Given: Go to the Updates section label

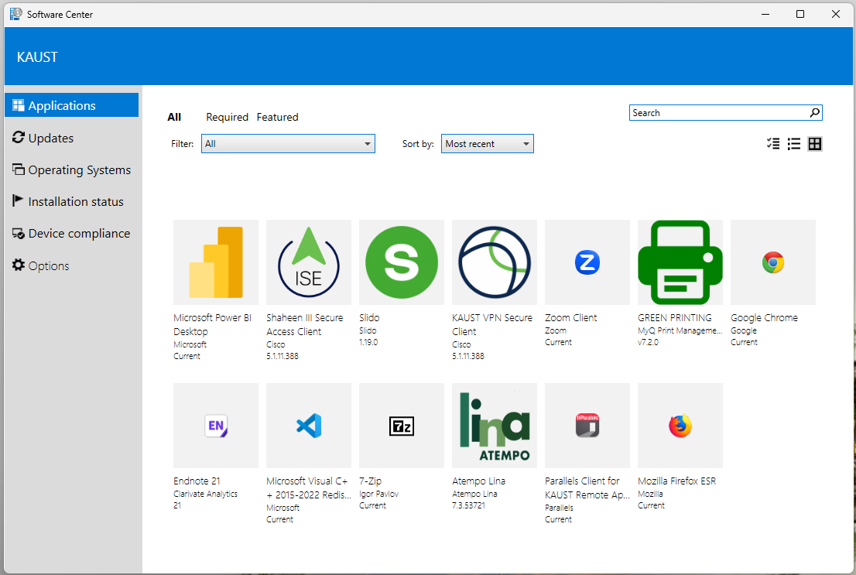Looking at the screenshot, I should (x=51, y=139).
